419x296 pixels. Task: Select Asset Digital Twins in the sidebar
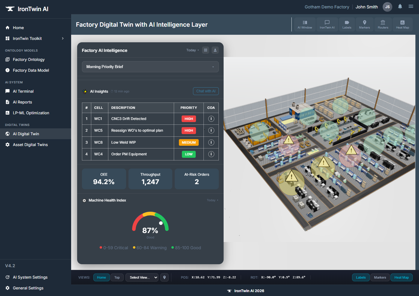[x=30, y=145]
